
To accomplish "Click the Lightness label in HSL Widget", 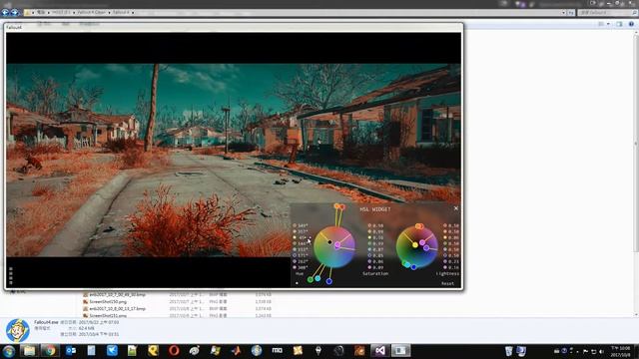I will 447,274.
